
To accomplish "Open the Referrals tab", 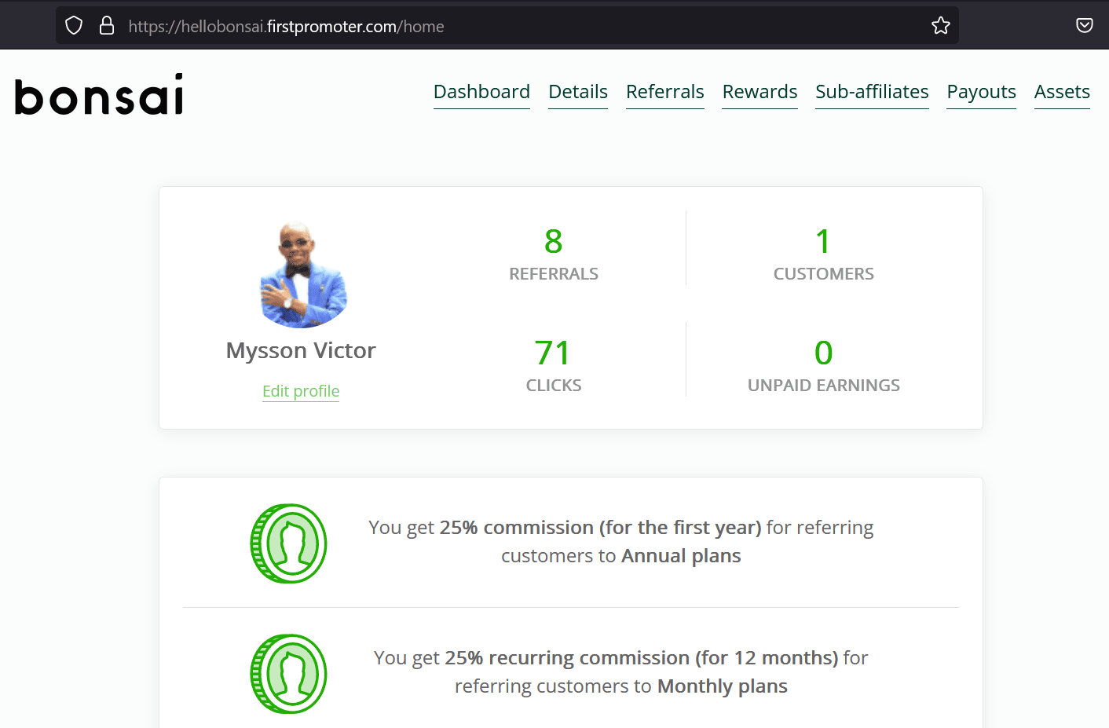I will 665,92.
